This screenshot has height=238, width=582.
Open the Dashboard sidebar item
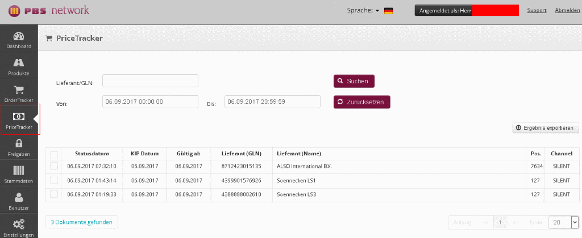click(19, 40)
